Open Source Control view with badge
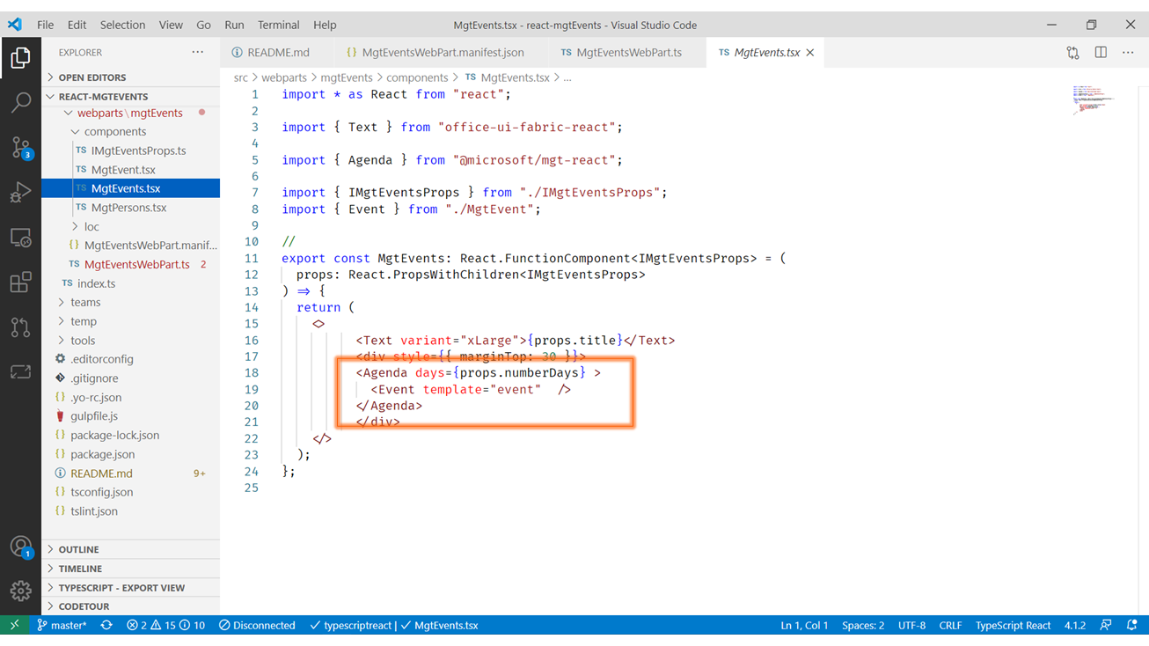This screenshot has width=1149, height=646. point(20,147)
